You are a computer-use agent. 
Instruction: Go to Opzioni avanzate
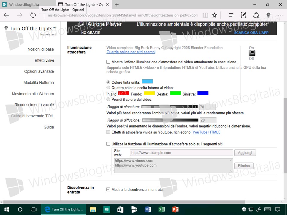[39, 71]
